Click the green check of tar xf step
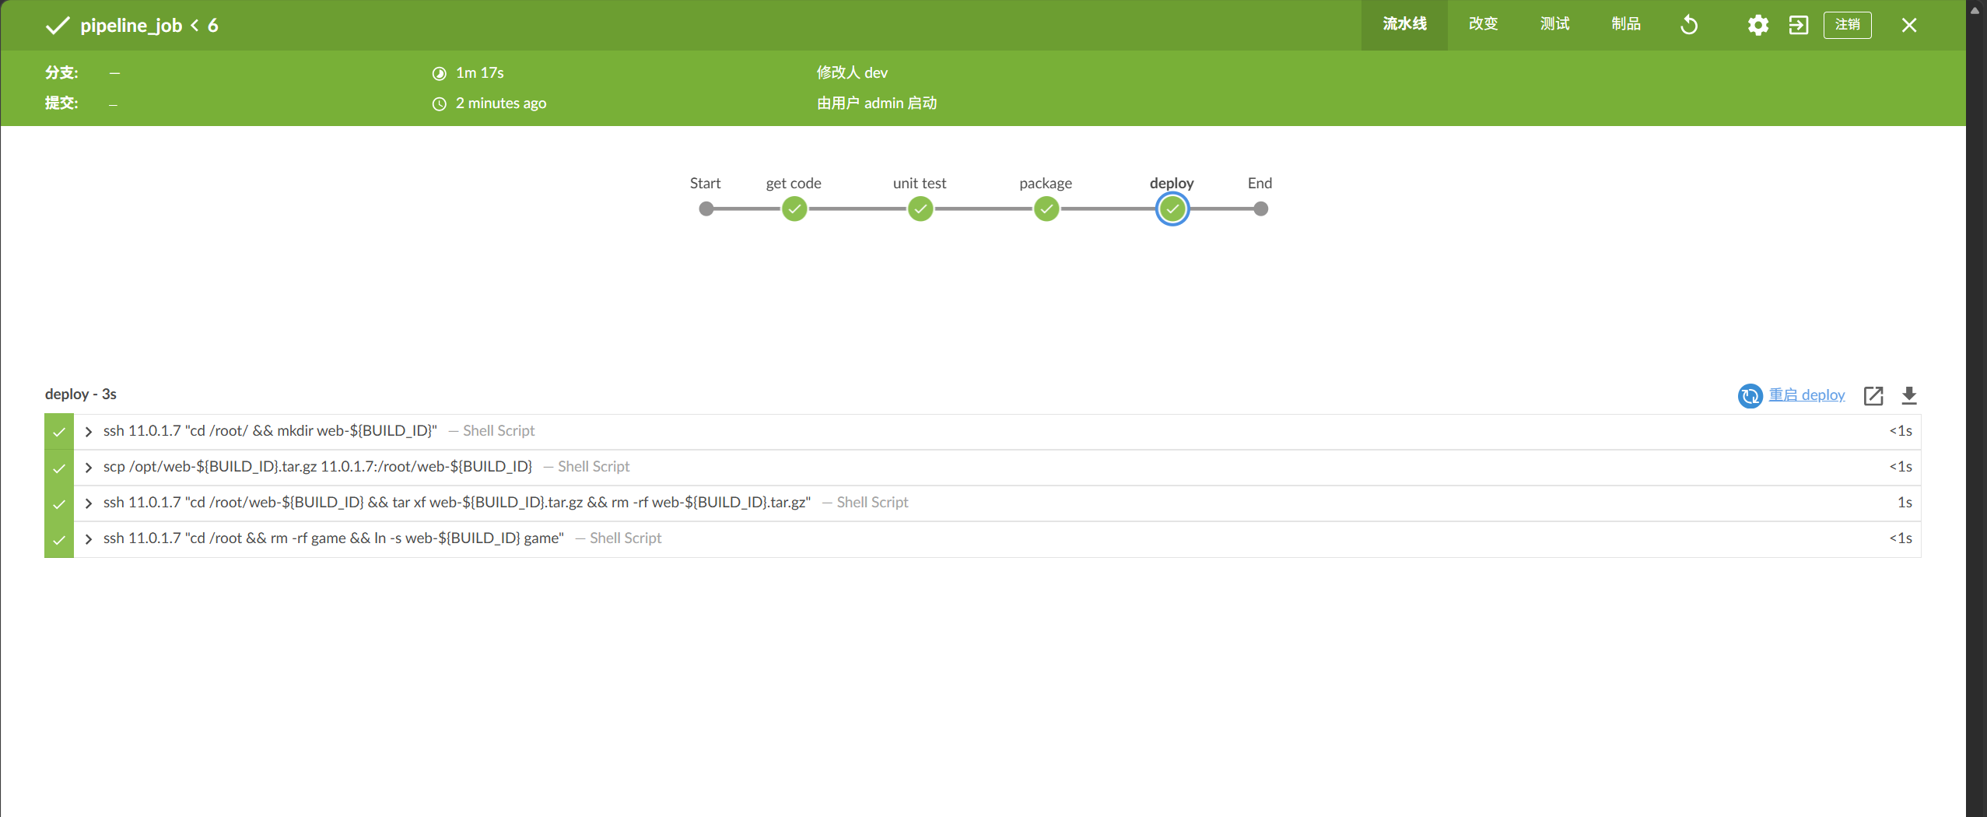This screenshot has width=1987, height=817. point(59,503)
